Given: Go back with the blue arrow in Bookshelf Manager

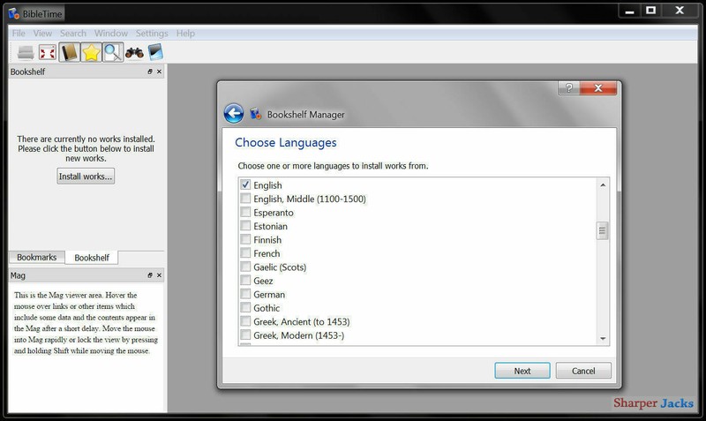Looking at the screenshot, I should coord(234,114).
